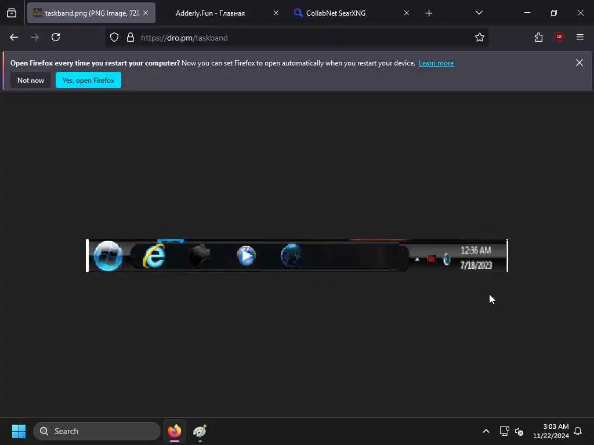Choose Not now in the notification
The height and width of the screenshot is (445, 594).
click(x=31, y=80)
